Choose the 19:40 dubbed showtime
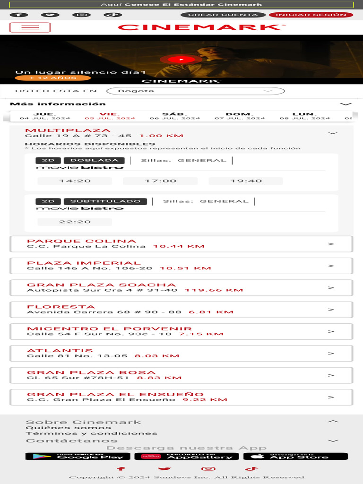This screenshot has width=363, height=484. (246, 181)
